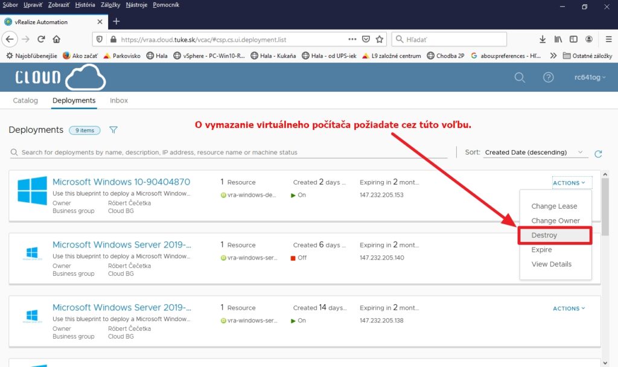618x367 pixels.
Task: Choose Change Owner from Actions menu
Action: (x=555, y=221)
